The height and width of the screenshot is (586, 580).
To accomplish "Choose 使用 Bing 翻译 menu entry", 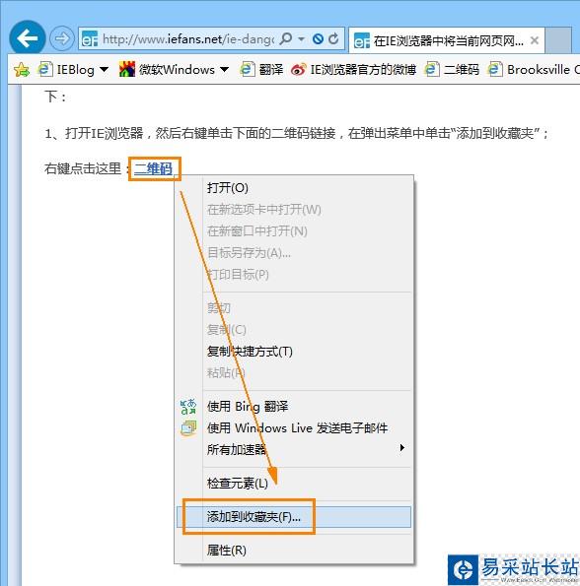I will tap(295, 406).
